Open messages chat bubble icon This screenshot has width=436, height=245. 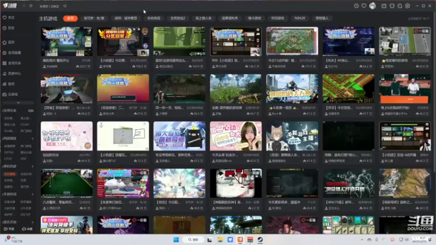pos(399,6)
